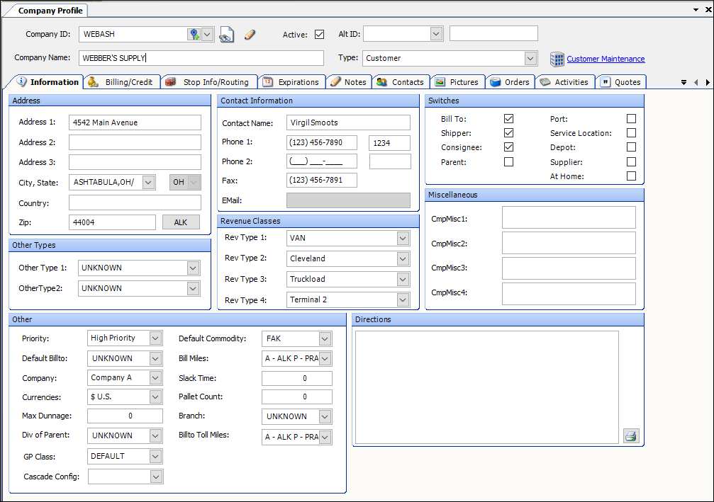This screenshot has width=714, height=502.
Task: Click the map pin icon in Company ID field
Action: 194,34
